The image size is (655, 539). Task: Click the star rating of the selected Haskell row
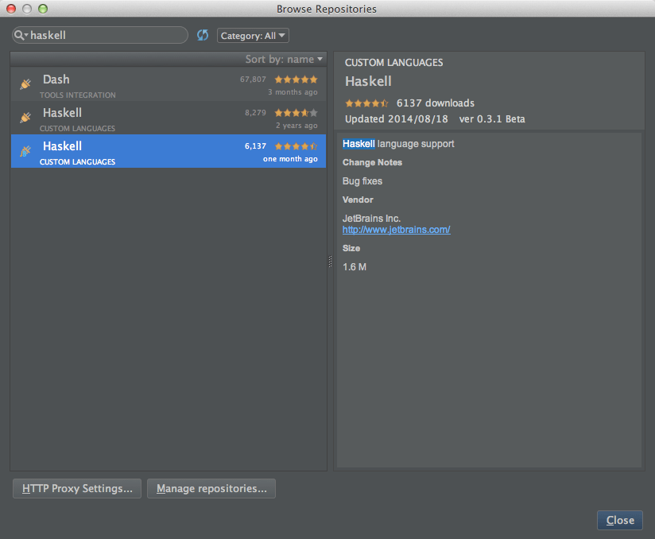pyautogui.click(x=296, y=146)
